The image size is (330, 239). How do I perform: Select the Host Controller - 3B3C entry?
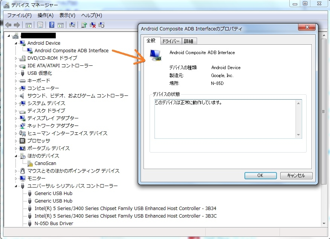126,216
